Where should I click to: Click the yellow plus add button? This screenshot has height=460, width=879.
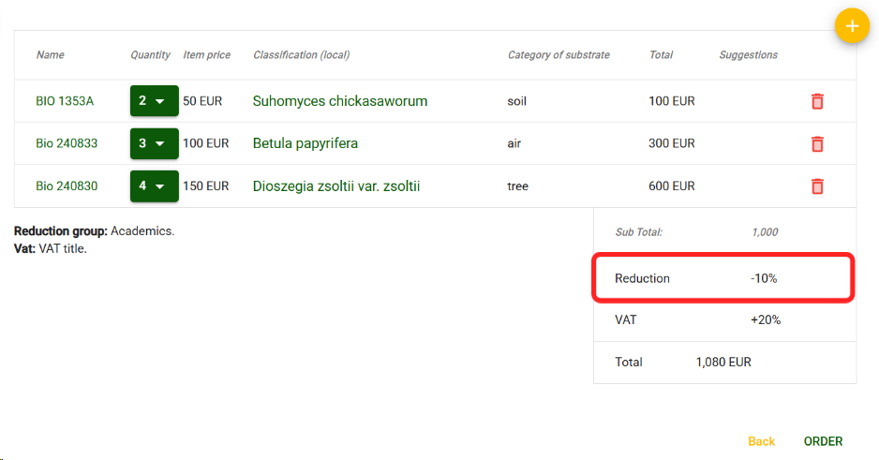(x=851, y=26)
